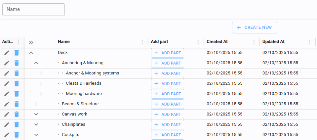Add part to Beams & Structure

(x=168, y=104)
